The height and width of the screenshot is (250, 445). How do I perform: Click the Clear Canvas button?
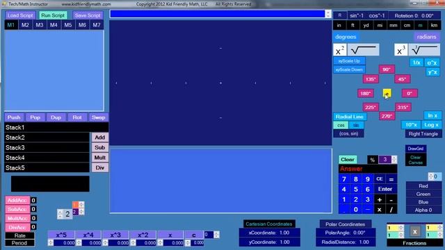click(416, 160)
